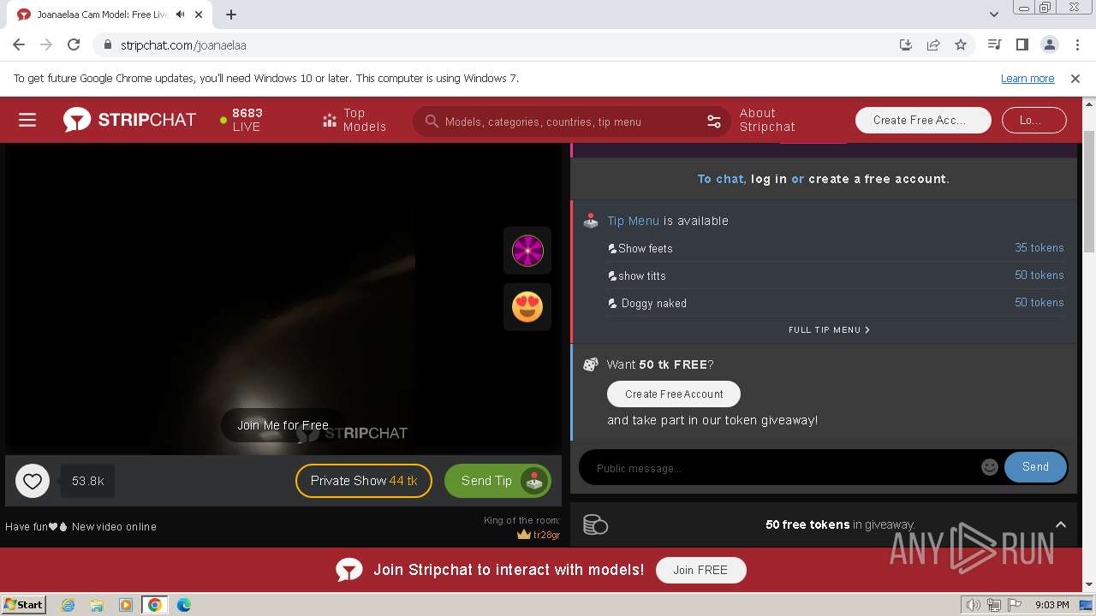Screen dimensions: 1096x616
Task: Click create a free account chat link
Action: tap(878, 179)
